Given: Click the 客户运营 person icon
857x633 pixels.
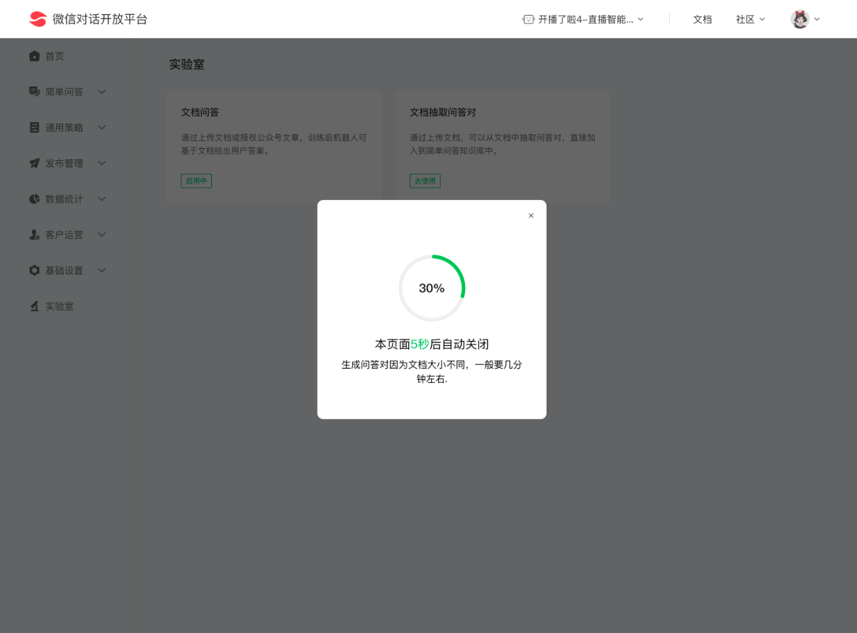Looking at the screenshot, I should tap(34, 235).
